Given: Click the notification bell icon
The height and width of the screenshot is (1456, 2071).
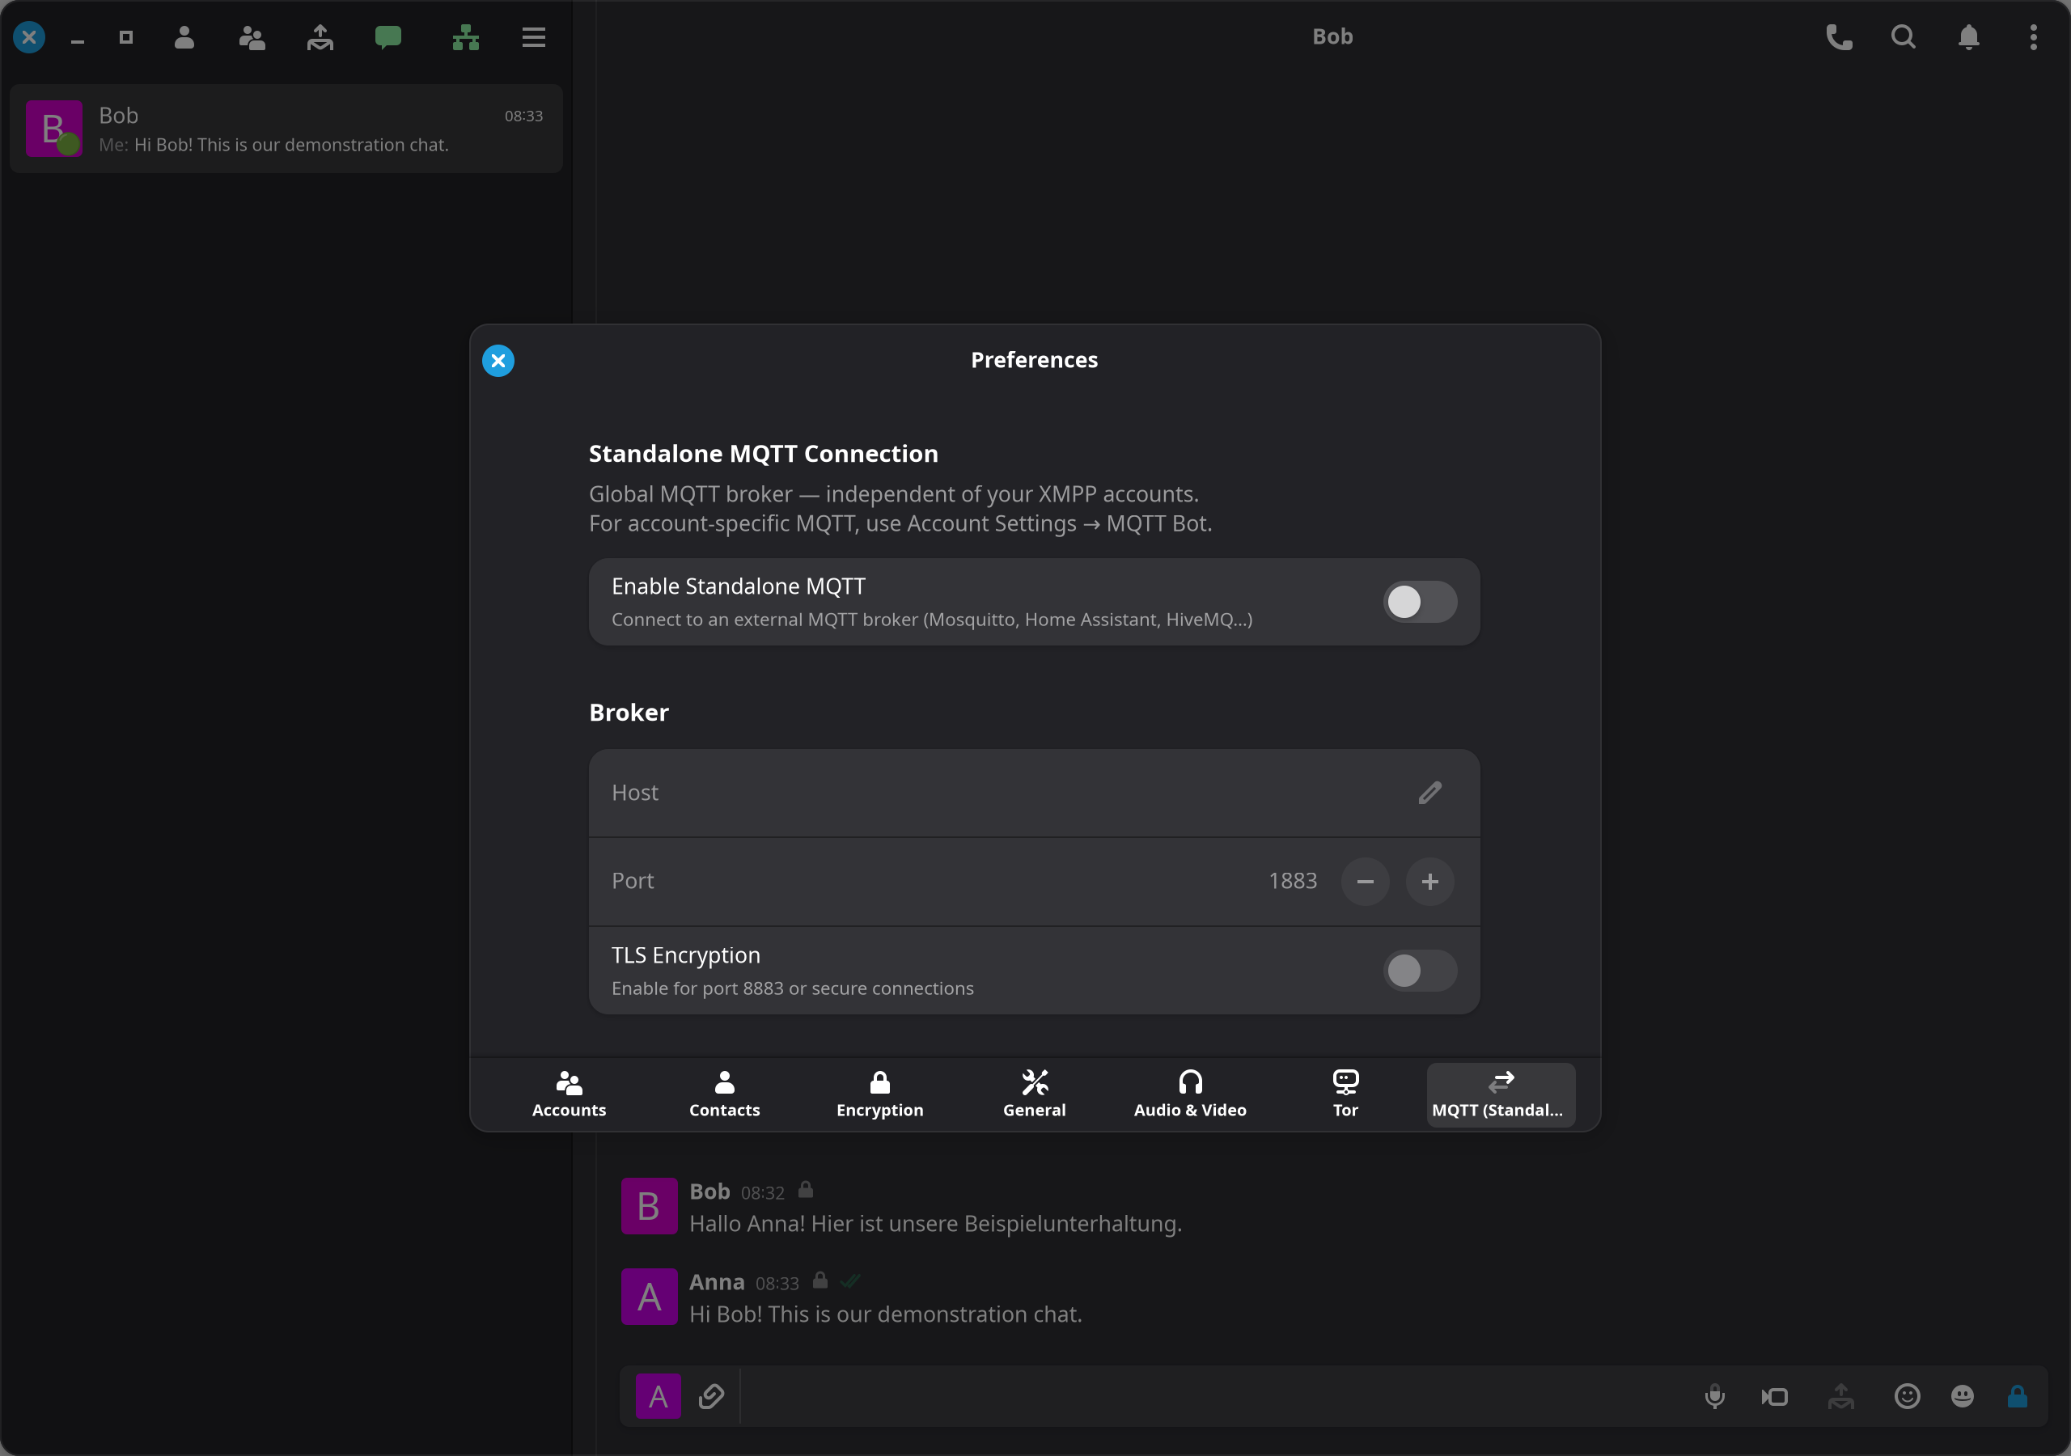Looking at the screenshot, I should [1968, 37].
